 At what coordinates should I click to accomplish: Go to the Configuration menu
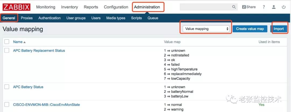pyautogui.click(x=116, y=7)
